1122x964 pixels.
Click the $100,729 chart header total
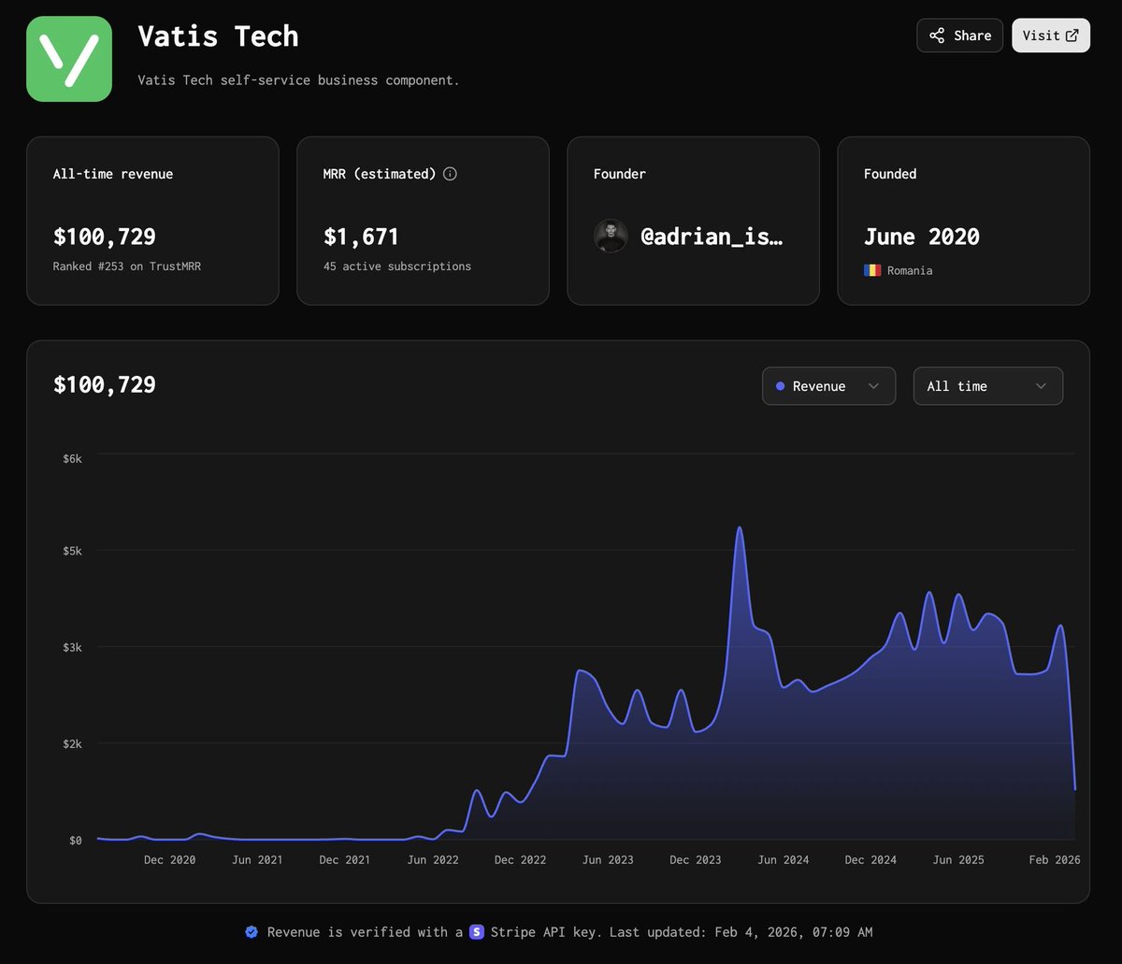tap(105, 385)
